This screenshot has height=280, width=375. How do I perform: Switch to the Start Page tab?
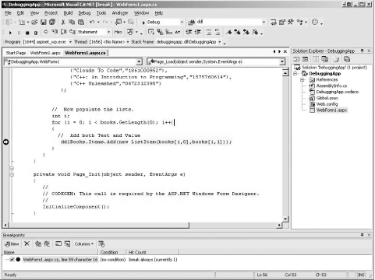16,53
